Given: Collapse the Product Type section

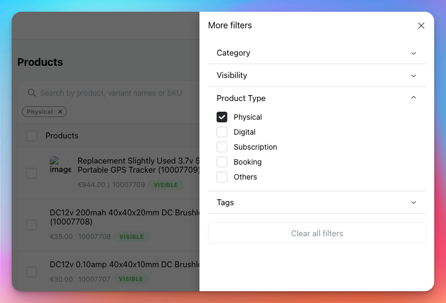Looking at the screenshot, I should [317, 98].
